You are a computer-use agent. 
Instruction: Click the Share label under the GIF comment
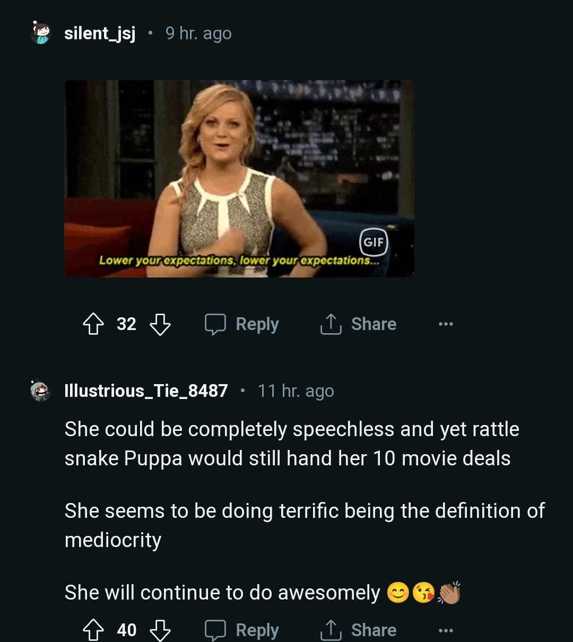point(374,324)
